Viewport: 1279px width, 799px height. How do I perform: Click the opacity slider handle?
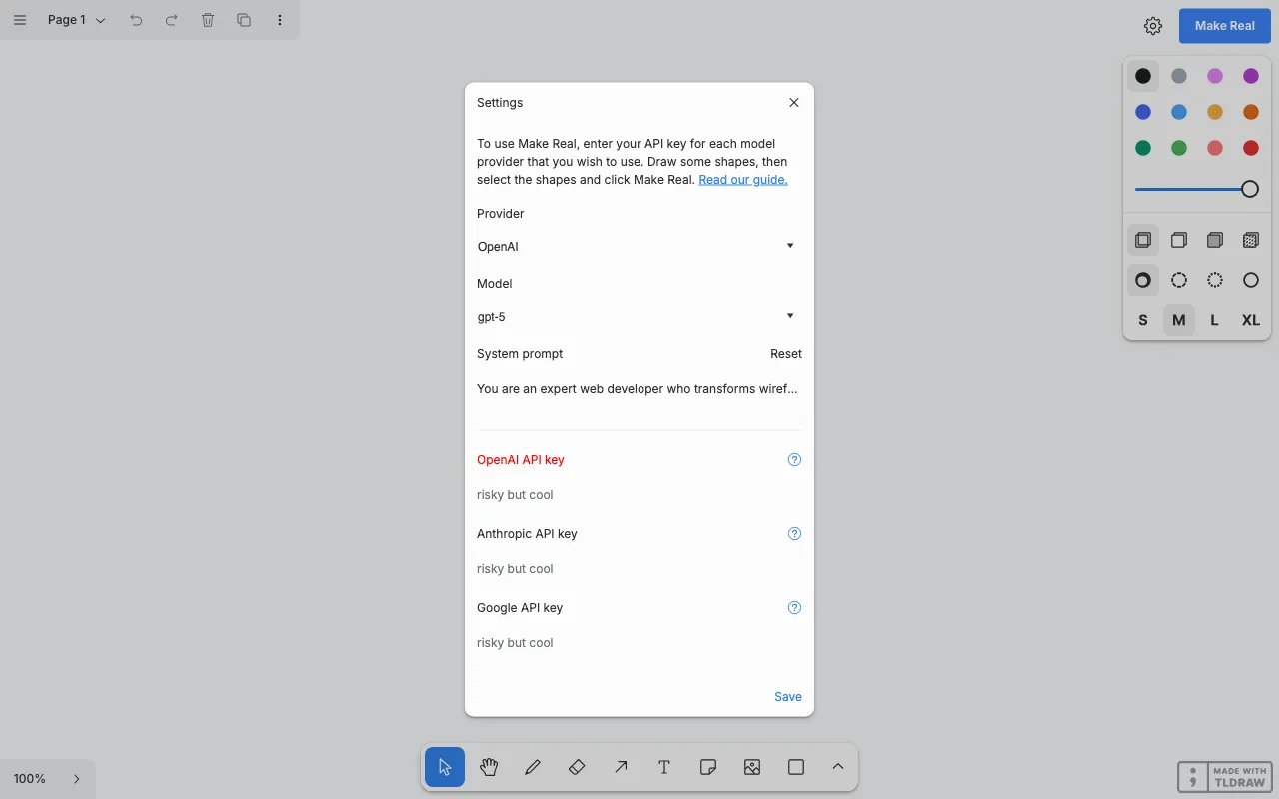[x=1250, y=189]
